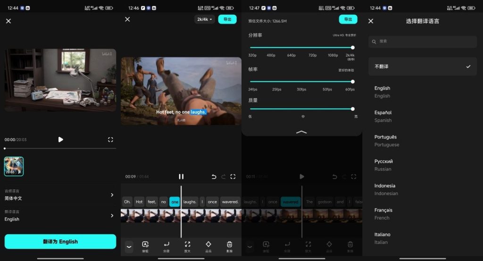Select Italiano Italian language option

click(x=423, y=238)
